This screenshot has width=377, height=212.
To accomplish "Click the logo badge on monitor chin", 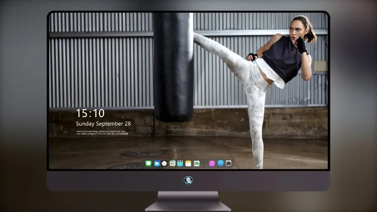I will 189,181.
